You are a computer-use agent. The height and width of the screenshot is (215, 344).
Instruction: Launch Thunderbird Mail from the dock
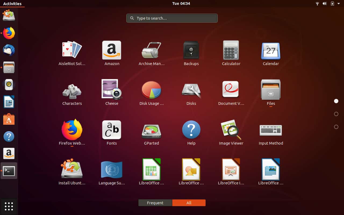click(9, 50)
